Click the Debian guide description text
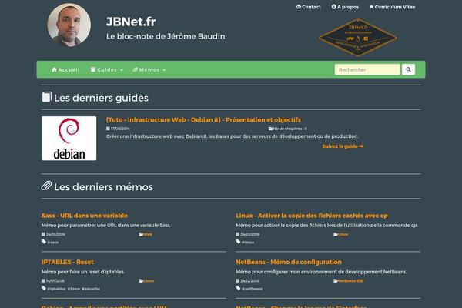The image size is (462, 308). point(233,136)
